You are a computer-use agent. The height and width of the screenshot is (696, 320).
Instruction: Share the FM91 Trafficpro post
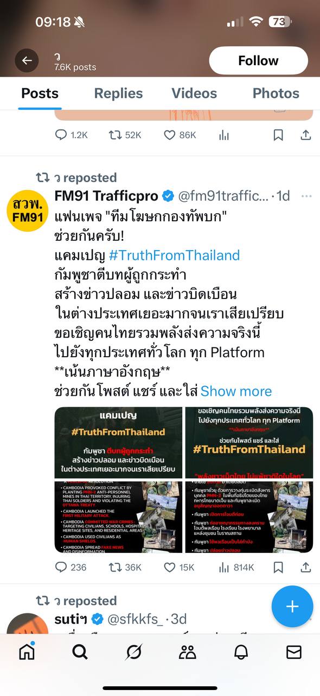click(306, 567)
